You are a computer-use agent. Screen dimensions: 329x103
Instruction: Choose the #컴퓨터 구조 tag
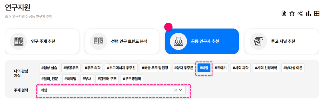[x=107, y=79]
